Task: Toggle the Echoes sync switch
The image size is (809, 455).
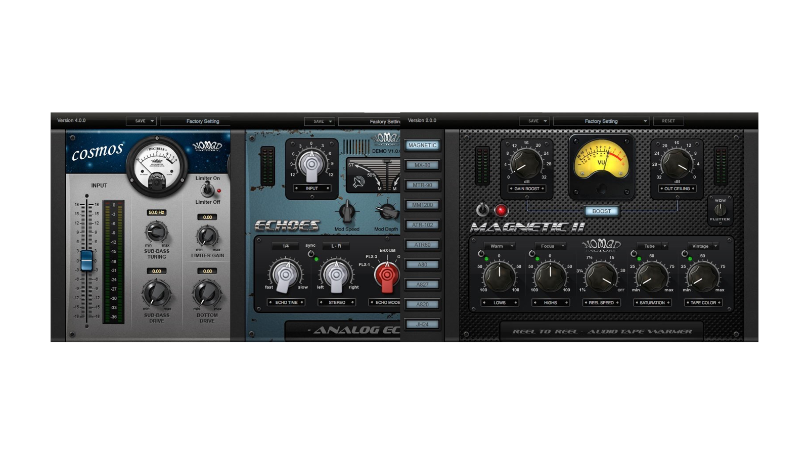Action: pyautogui.click(x=311, y=254)
